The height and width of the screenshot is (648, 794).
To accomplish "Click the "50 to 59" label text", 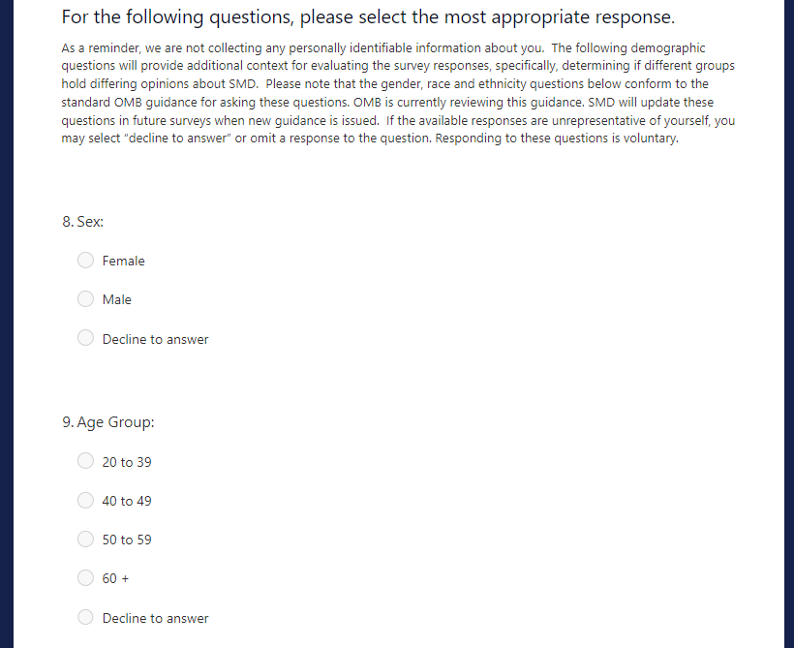I will point(127,540).
